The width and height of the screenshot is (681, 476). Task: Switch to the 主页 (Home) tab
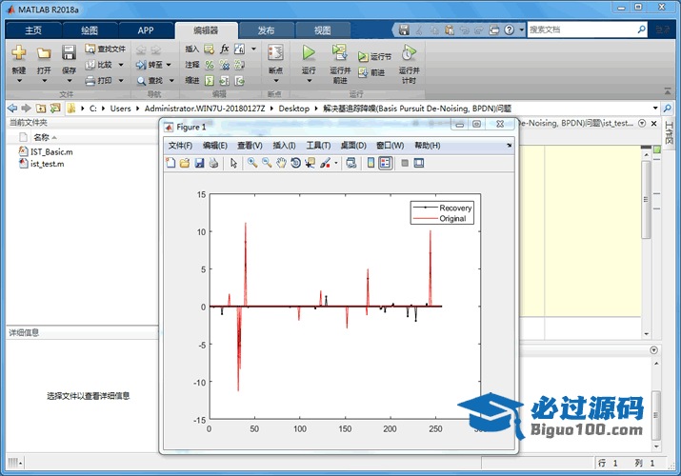pos(33,30)
